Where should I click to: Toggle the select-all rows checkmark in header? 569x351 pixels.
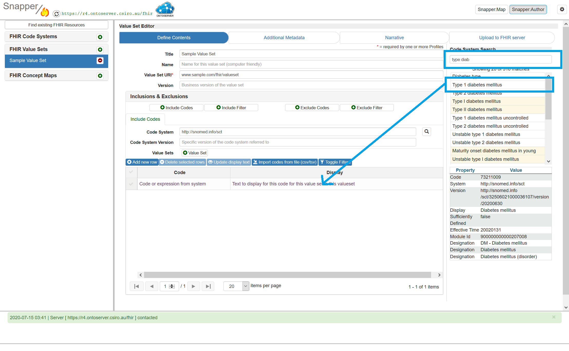[x=131, y=172]
